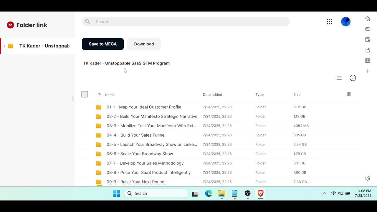This screenshot has height=212, width=377.
Task: Click the breadcrumb TK Kader - Unstoppable SaaS GTM Program
Action: [126, 63]
